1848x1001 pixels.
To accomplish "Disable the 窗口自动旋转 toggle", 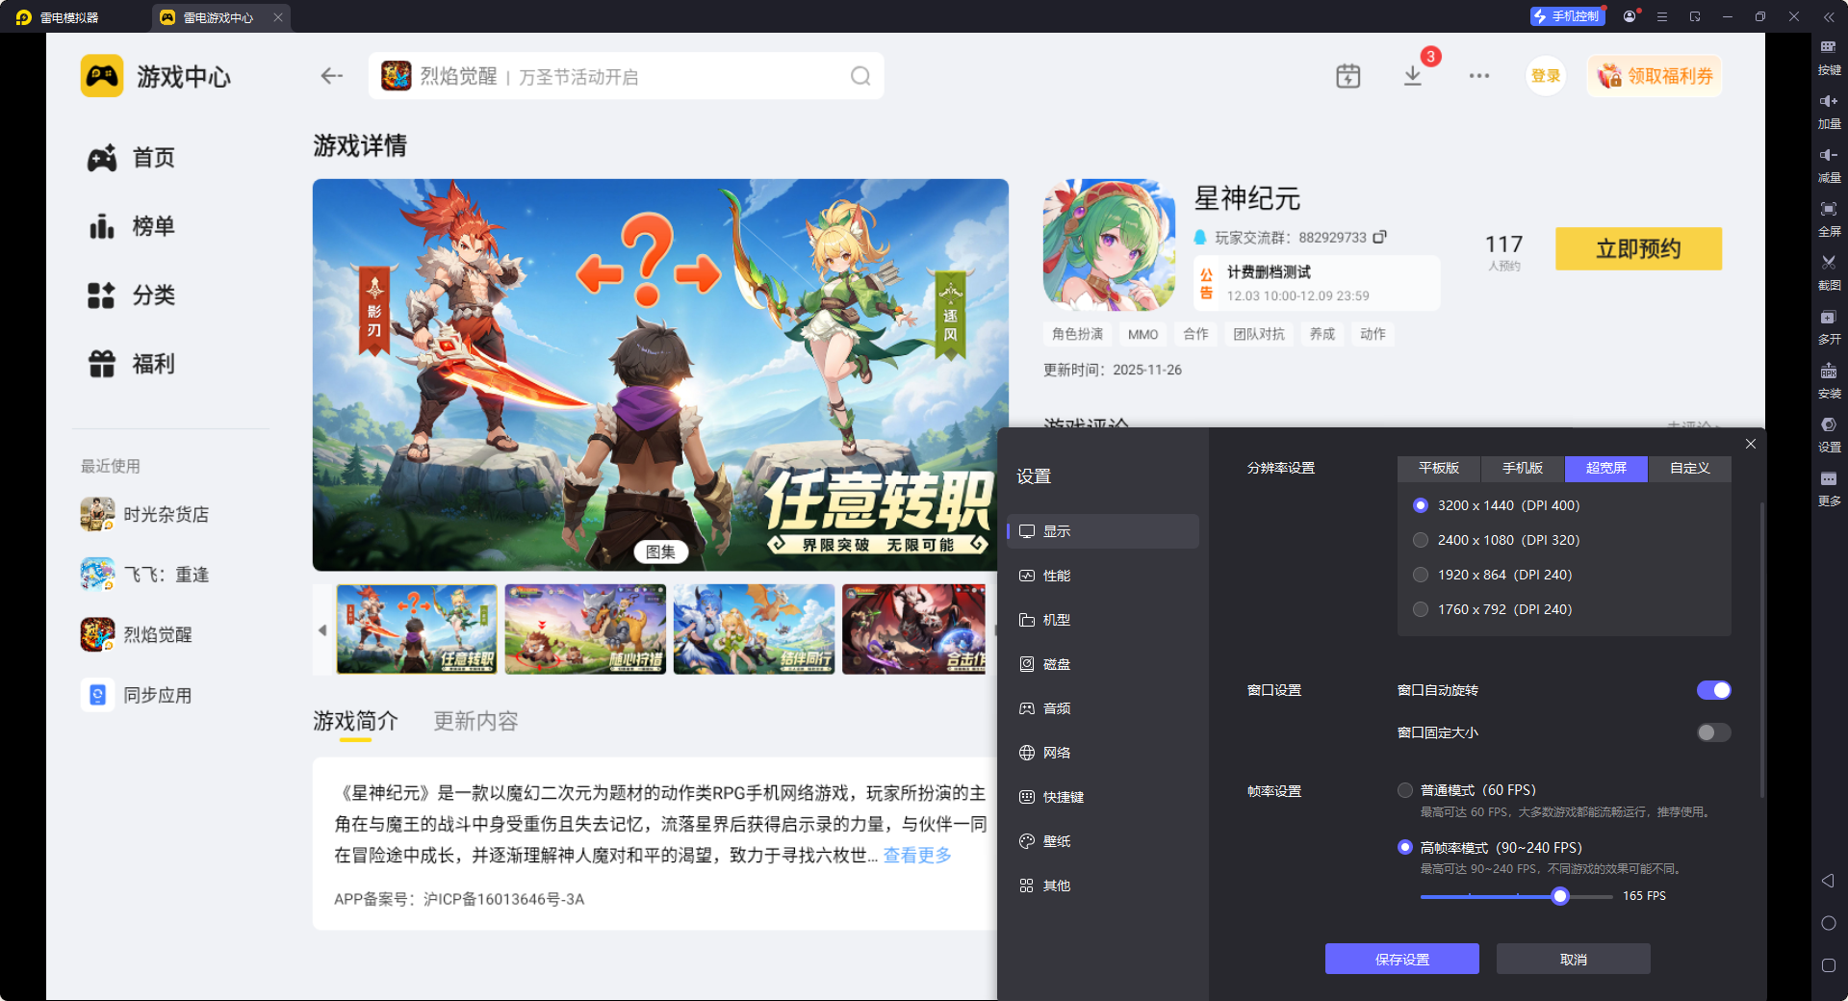I will 1713,689.
